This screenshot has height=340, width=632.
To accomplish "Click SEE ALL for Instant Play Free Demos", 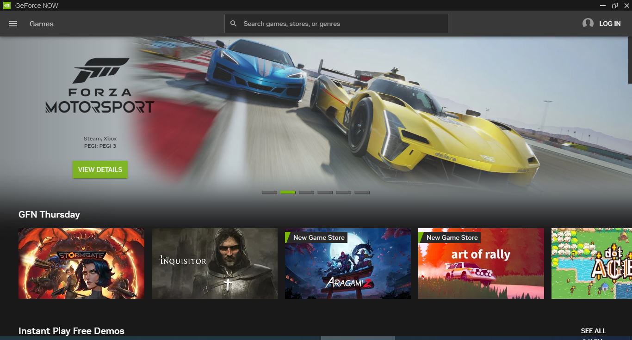I will tap(593, 331).
